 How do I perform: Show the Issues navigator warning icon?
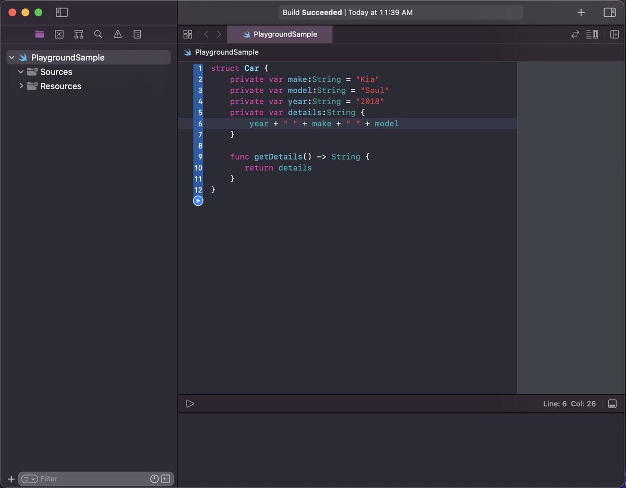[117, 34]
